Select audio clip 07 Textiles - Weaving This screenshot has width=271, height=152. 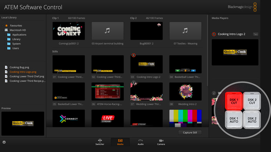[185, 31]
